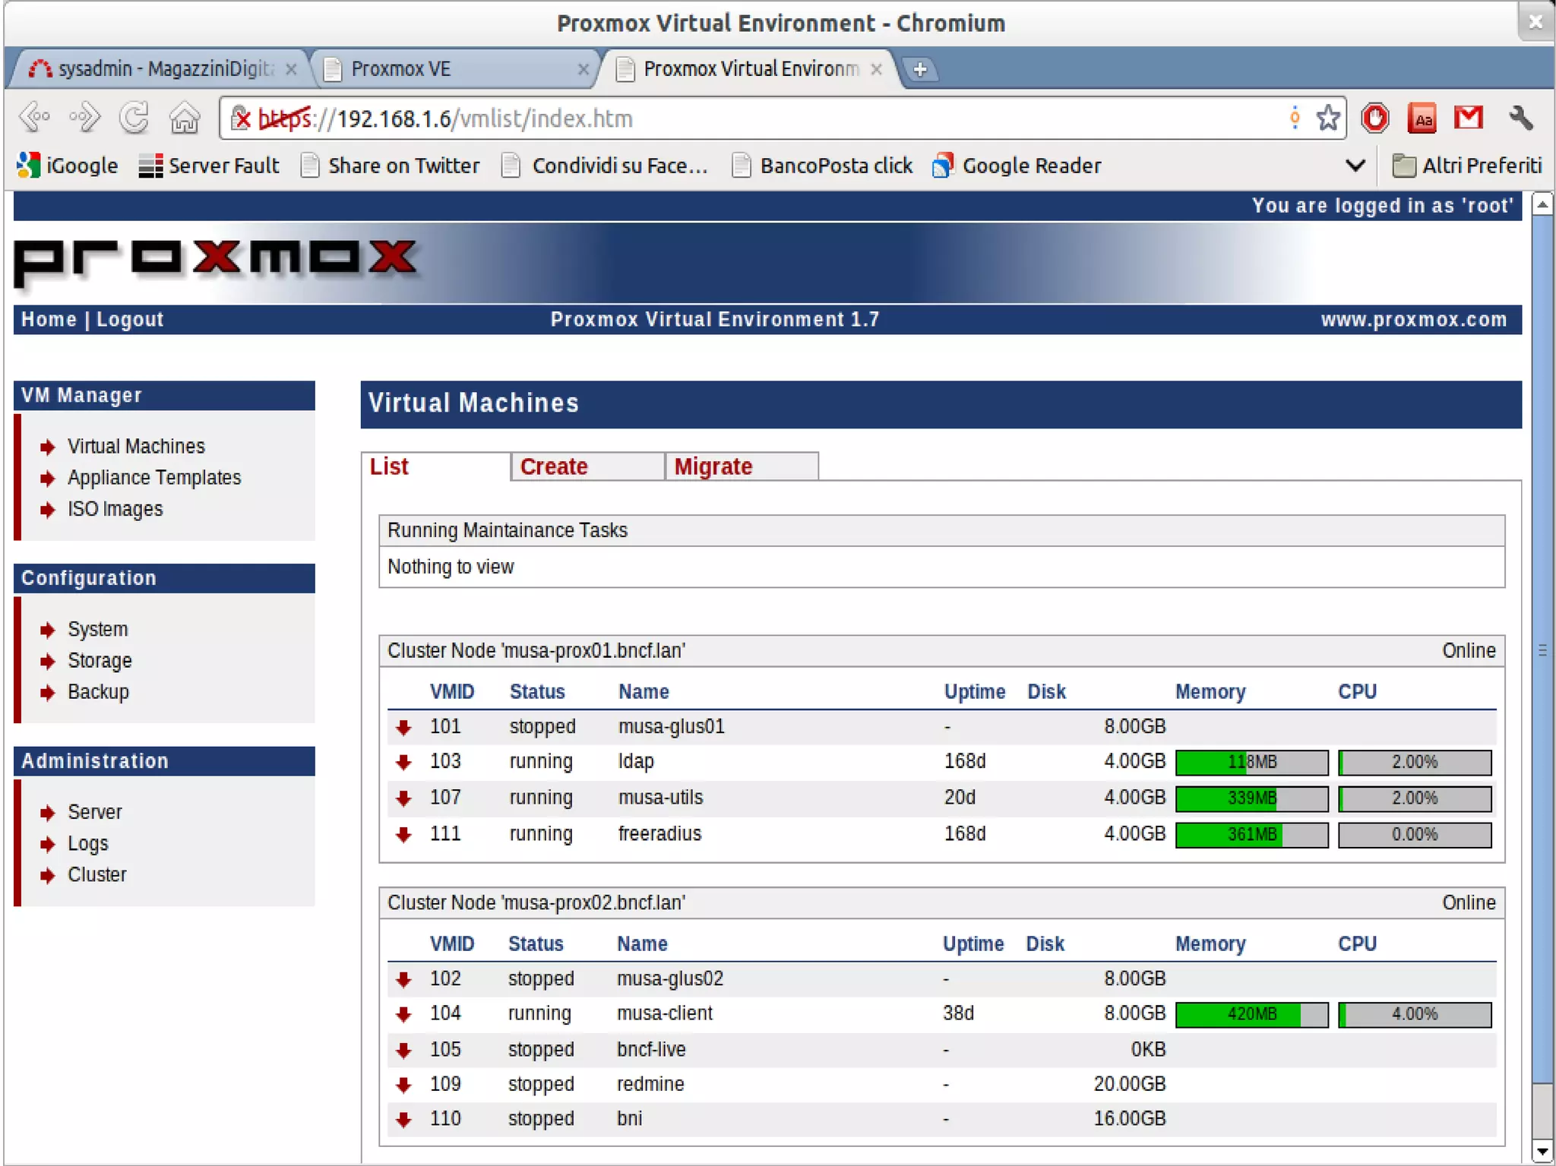Viewport: 1556px width, 1166px height.
Task: Open the wrench settings menu
Action: pyautogui.click(x=1520, y=118)
